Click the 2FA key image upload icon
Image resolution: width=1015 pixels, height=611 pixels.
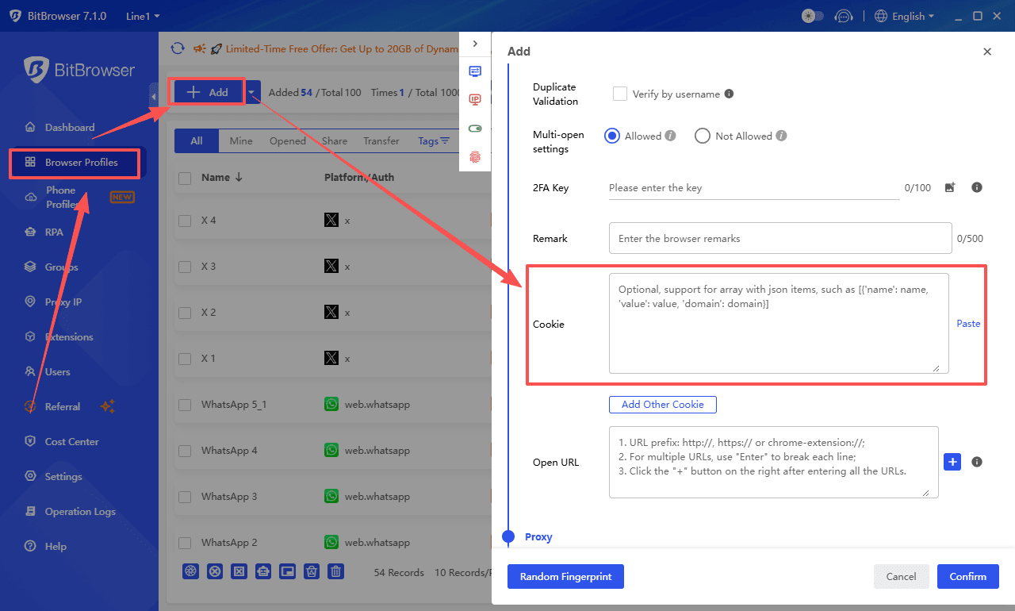point(950,188)
